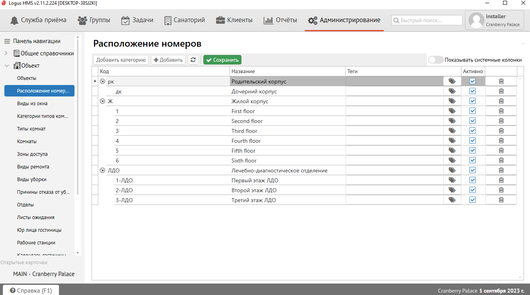Click trash icon for ЛДО department row
Image resolution: width=530 pixels, height=295 pixels.
click(501, 170)
